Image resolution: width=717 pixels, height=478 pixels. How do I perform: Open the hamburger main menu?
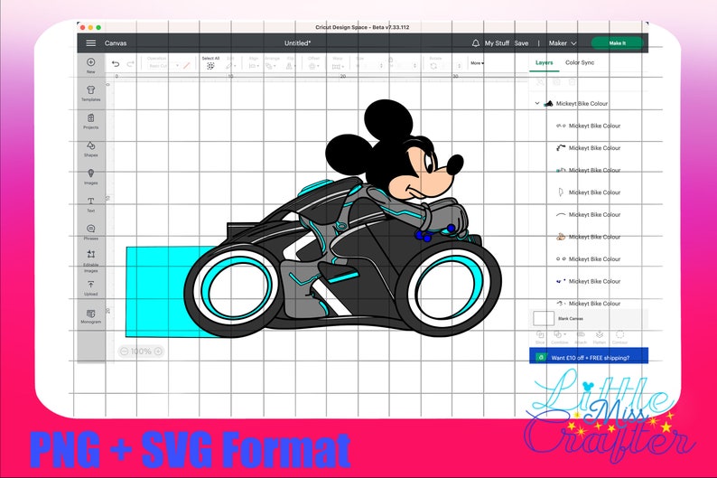pos(91,43)
